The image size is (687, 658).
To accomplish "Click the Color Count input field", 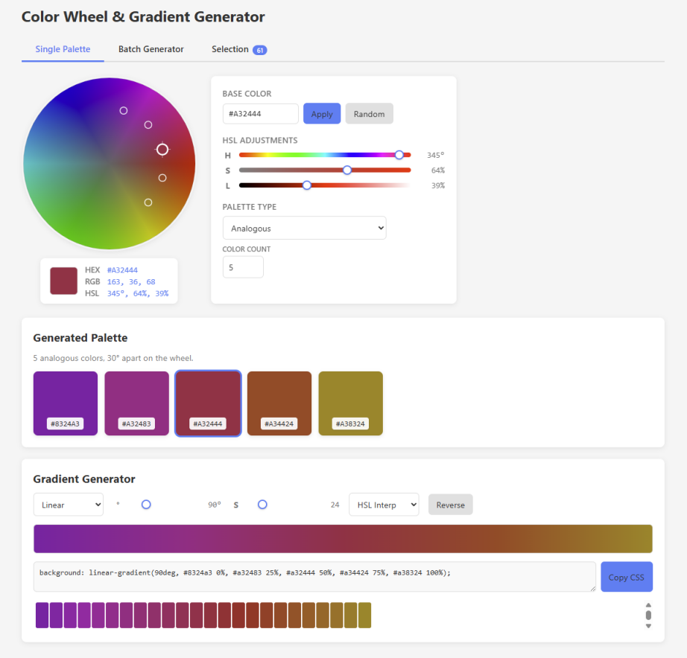I will tap(243, 267).
